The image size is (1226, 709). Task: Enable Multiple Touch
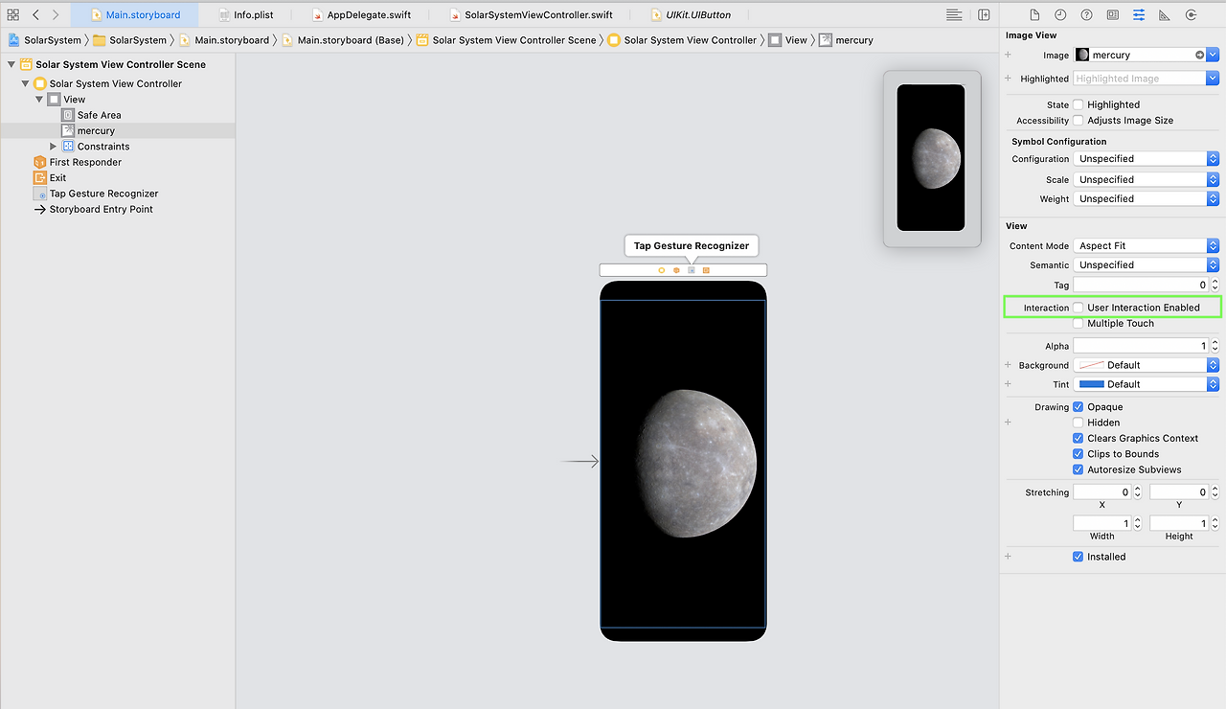click(1078, 324)
